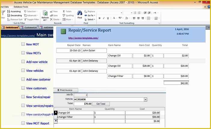Check the View MOTs box

coord(23,53)
